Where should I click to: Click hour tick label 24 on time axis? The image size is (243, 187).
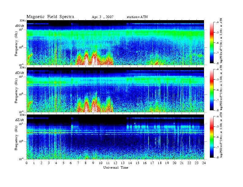(x=204, y=163)
